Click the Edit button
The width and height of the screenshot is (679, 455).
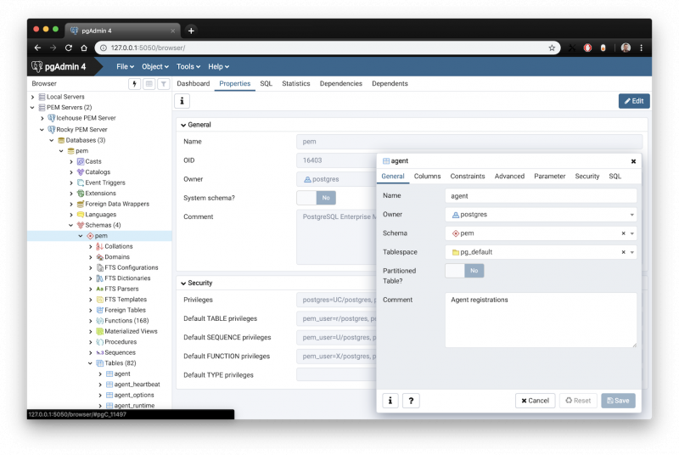click(x=634, y=101)
